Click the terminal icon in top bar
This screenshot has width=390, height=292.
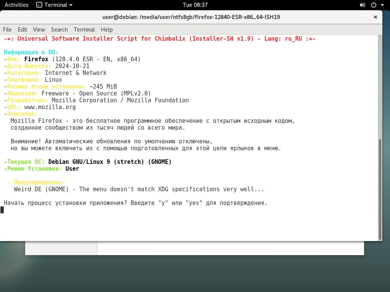pos(39,5)
